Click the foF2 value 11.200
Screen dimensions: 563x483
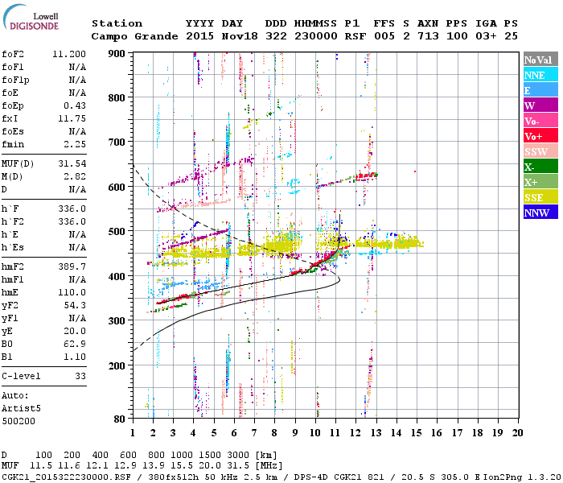(x=69, y=54)
